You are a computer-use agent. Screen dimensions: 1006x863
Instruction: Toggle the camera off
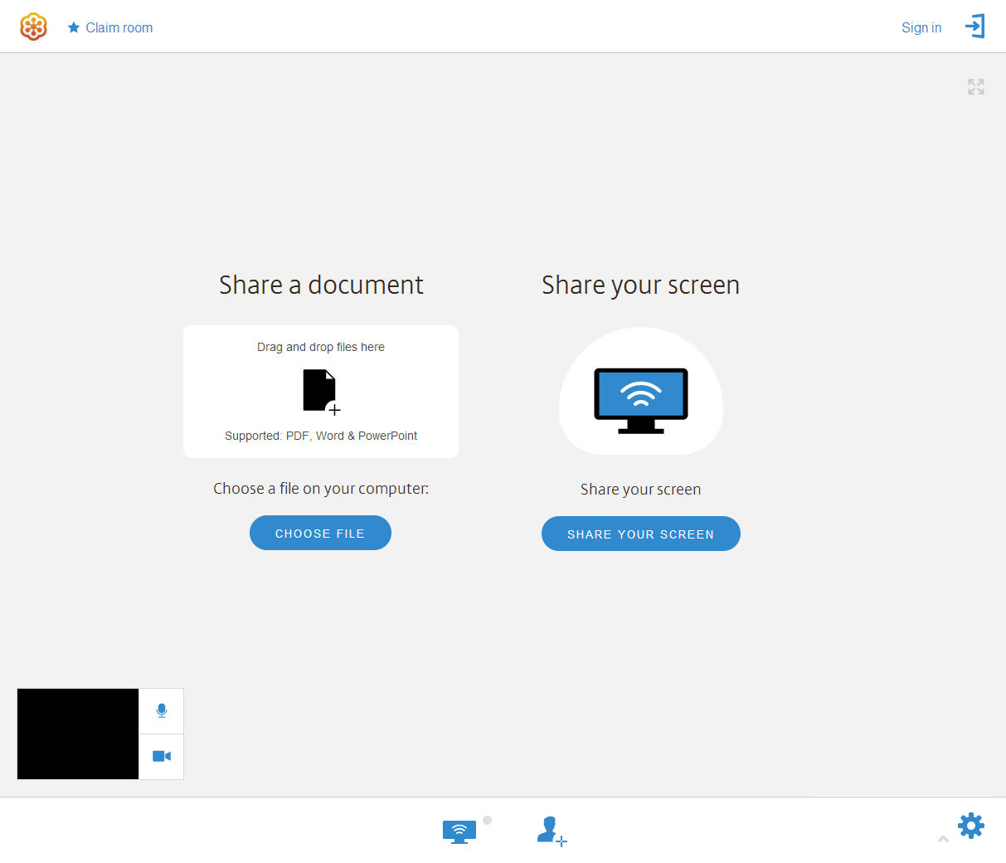click(x=161, y=757)
